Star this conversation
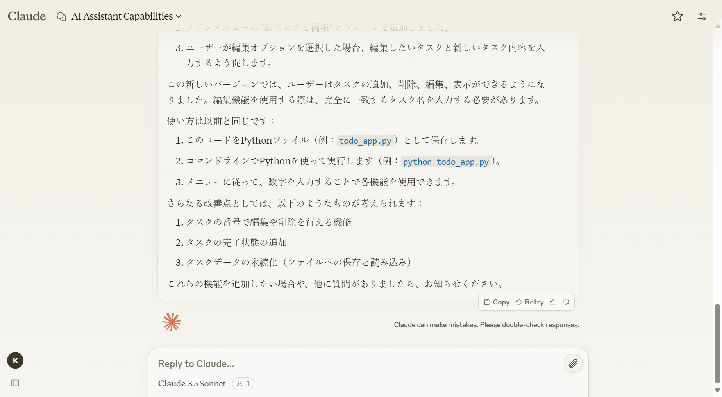 pyautogui.click(x=677, y=16)
